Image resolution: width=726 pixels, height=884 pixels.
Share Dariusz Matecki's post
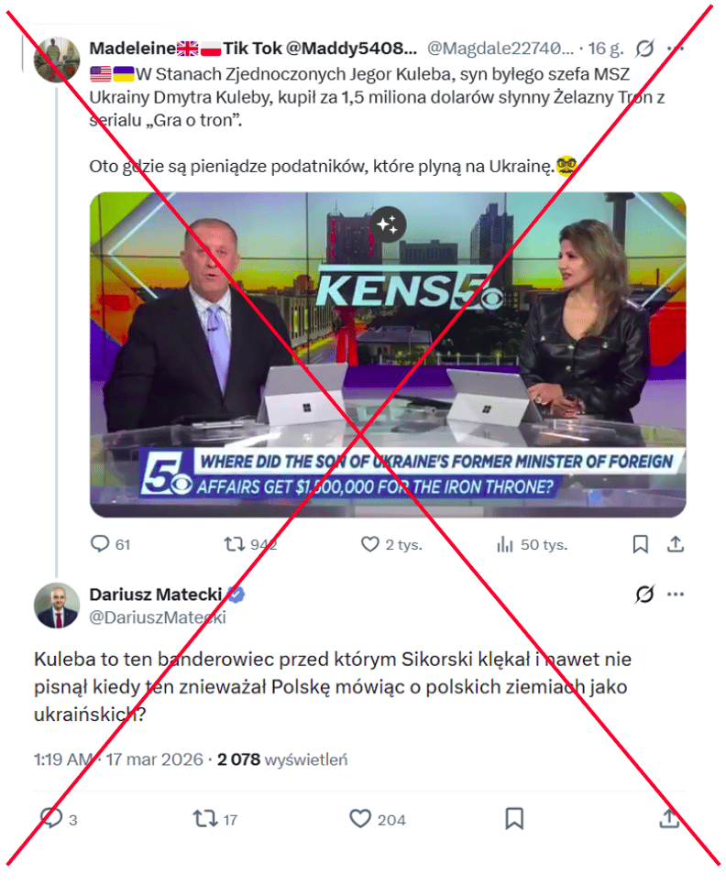pyautogui.click(x=669, y=819)
